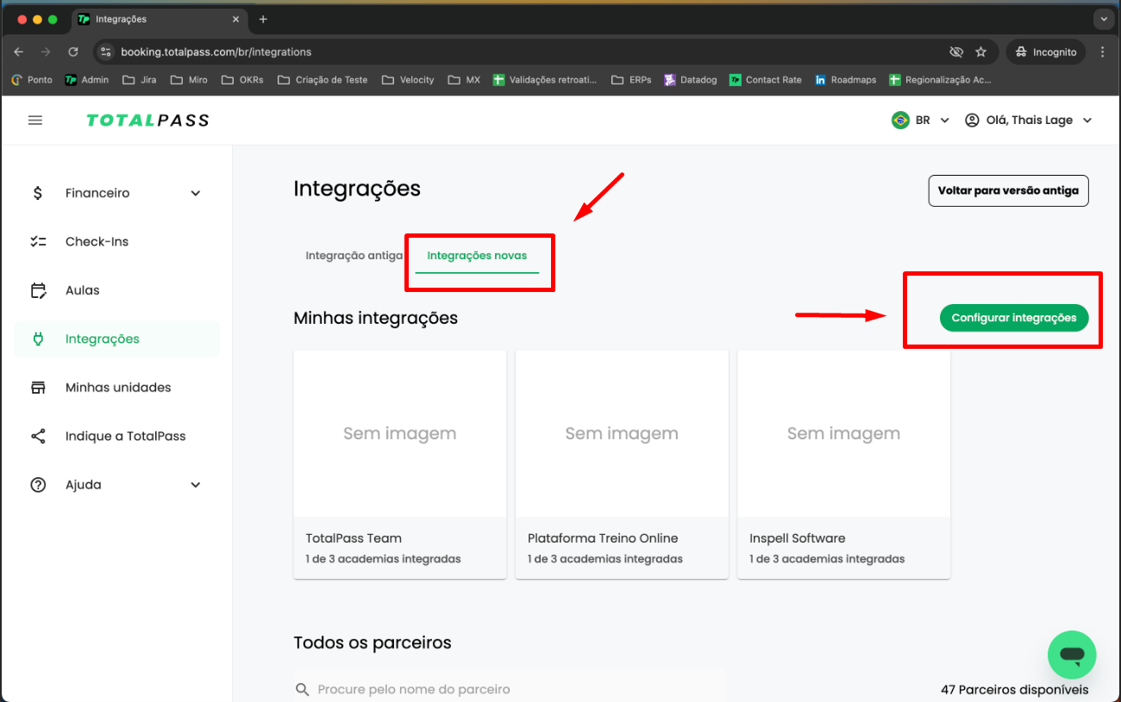
Task: Open the Admin bookmark
Action: point(87,80)
